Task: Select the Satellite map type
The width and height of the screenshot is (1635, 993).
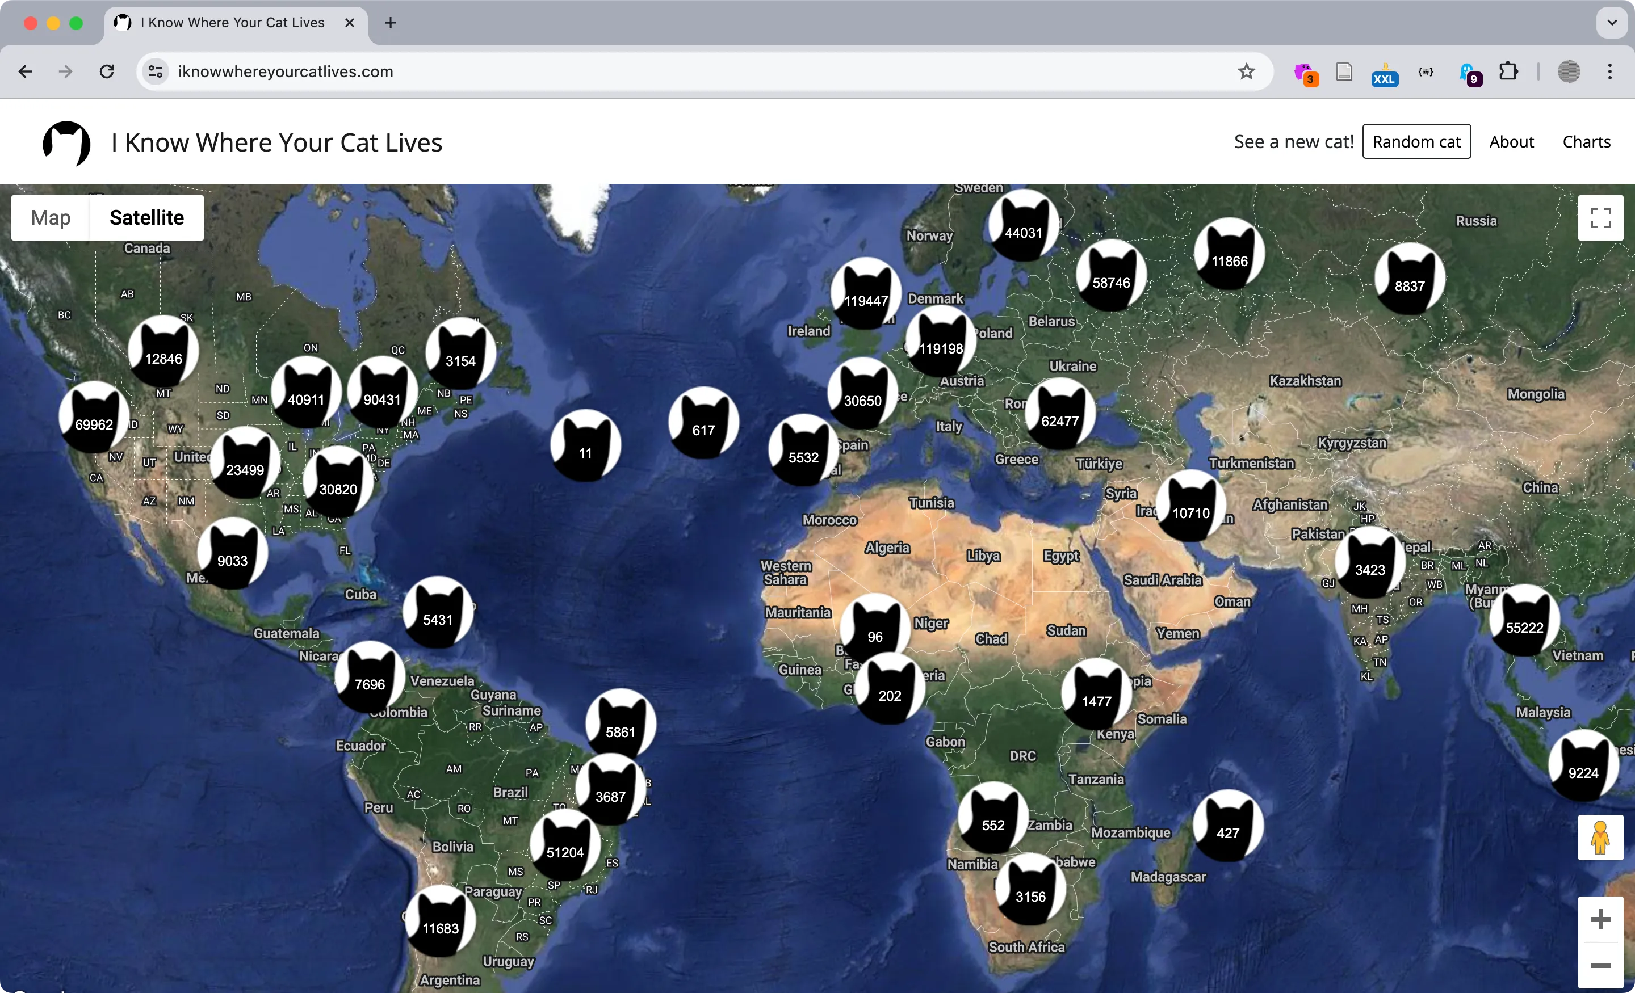Action: click(x=146, y=217)
